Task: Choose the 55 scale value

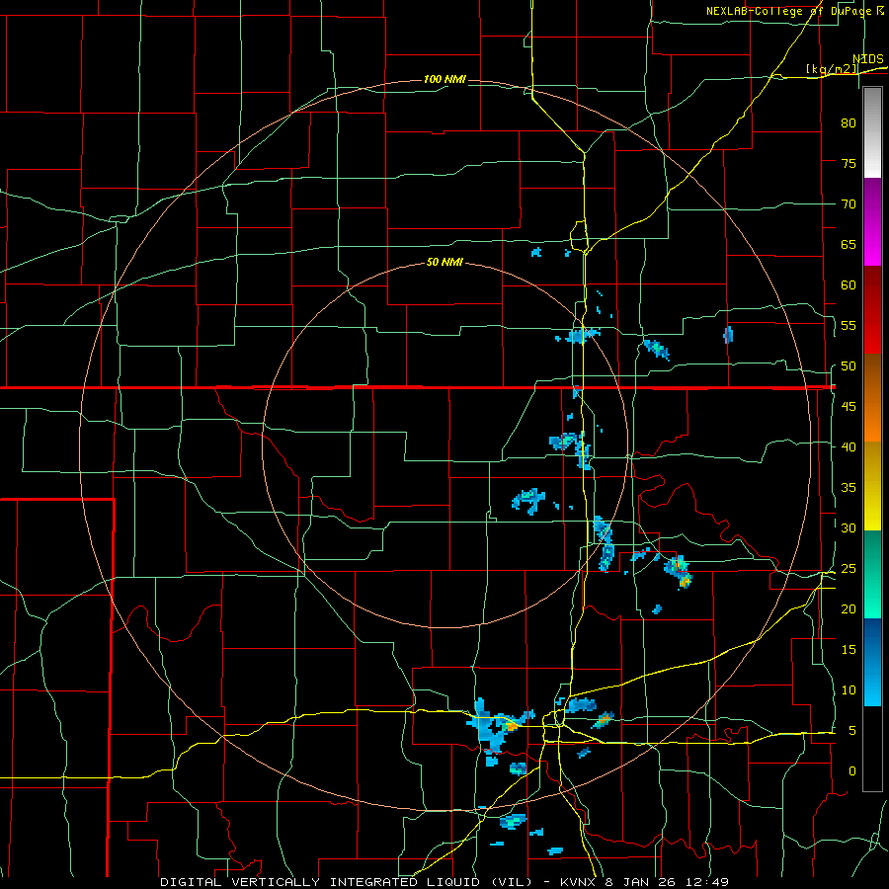Action: click(849, 325)
